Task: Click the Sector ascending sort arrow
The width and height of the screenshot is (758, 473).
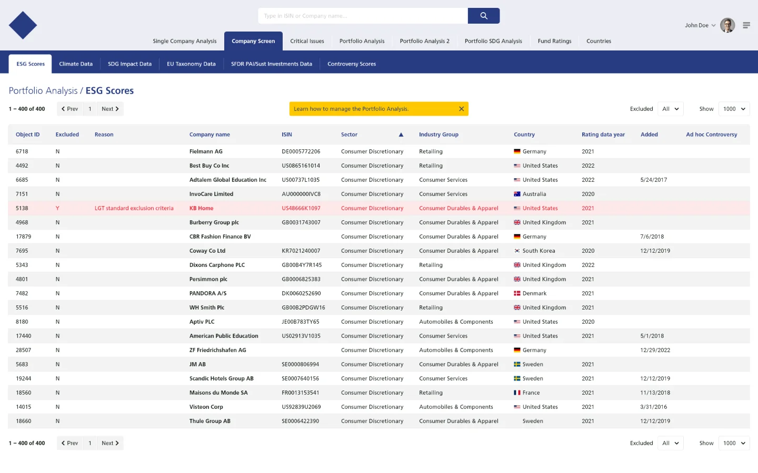Action: 401,135
